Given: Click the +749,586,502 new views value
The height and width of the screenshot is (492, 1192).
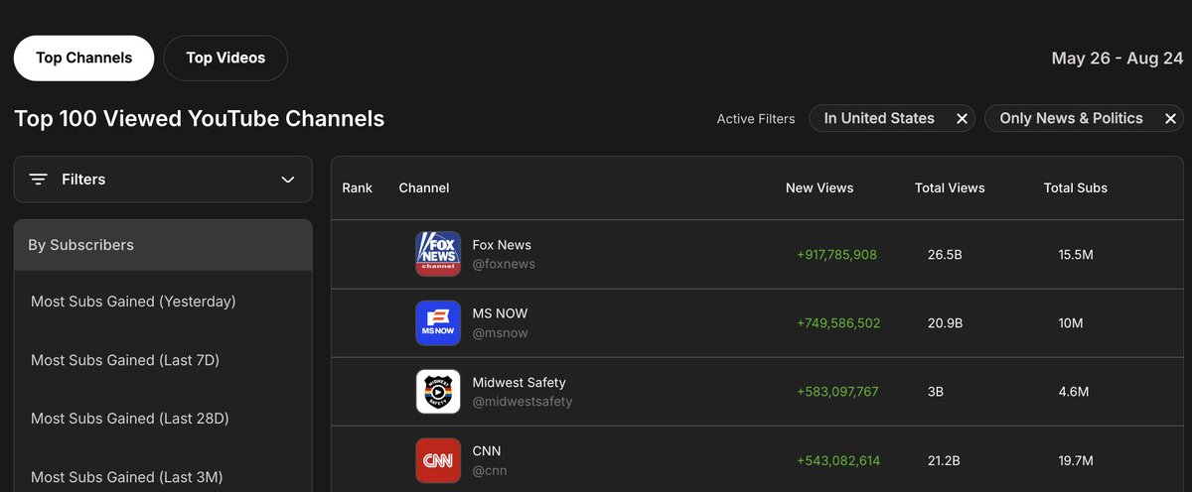Looking at the screenshot, I should coord(838,323).
